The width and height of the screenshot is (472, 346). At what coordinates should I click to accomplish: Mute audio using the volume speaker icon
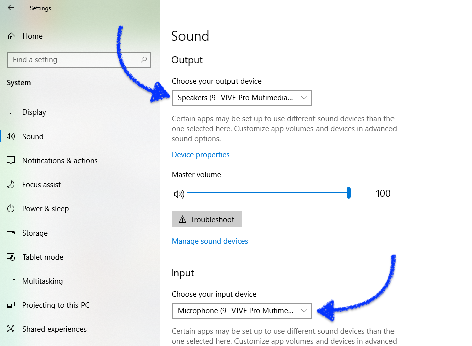point(179,193)
